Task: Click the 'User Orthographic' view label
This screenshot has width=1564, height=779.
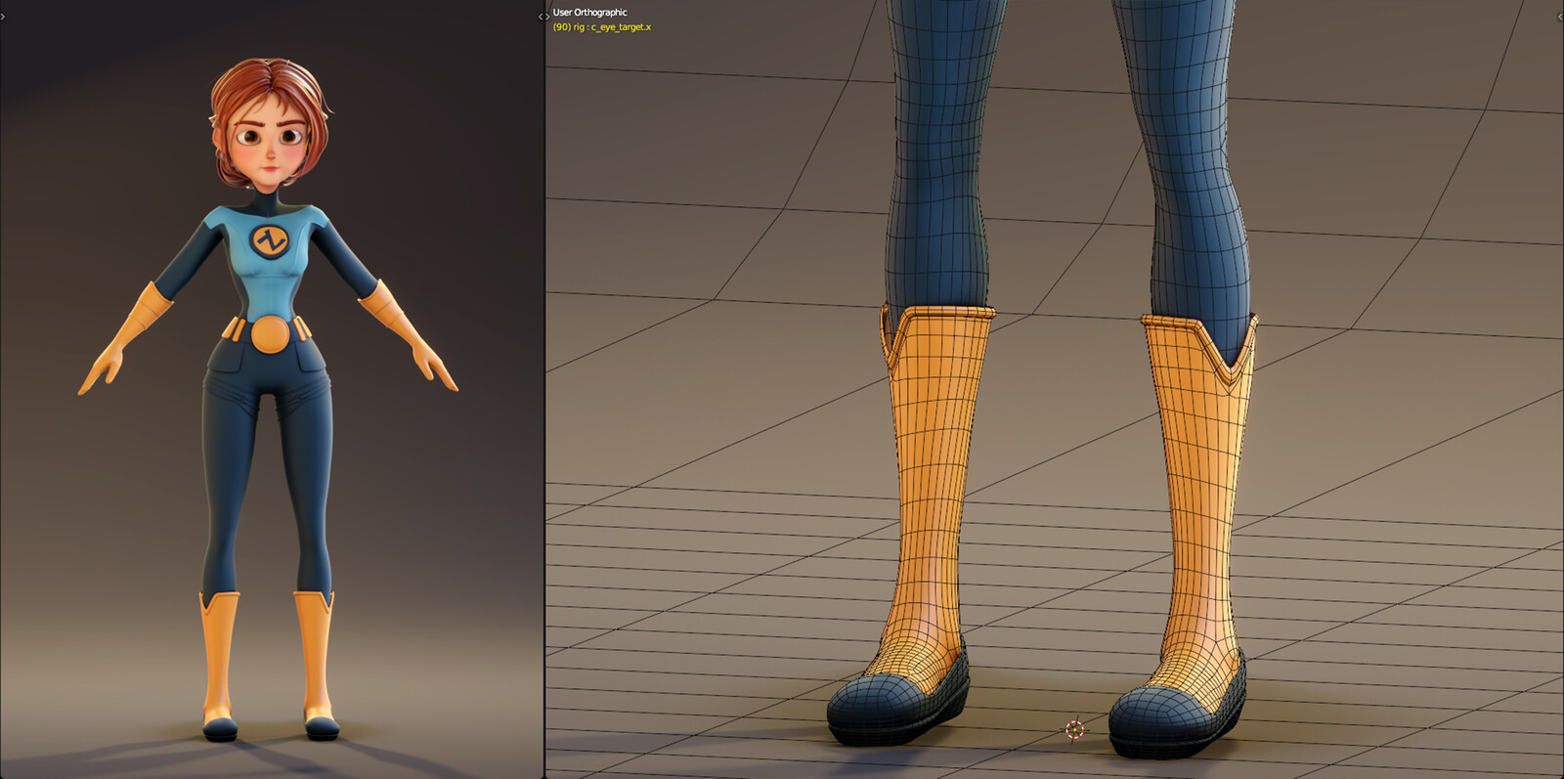Action: click(589, 13)
